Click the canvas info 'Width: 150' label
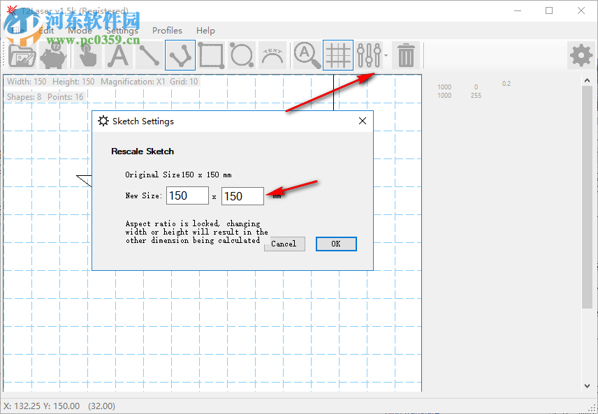This screenshot has width=598, height=414. [x=27, y=82]
